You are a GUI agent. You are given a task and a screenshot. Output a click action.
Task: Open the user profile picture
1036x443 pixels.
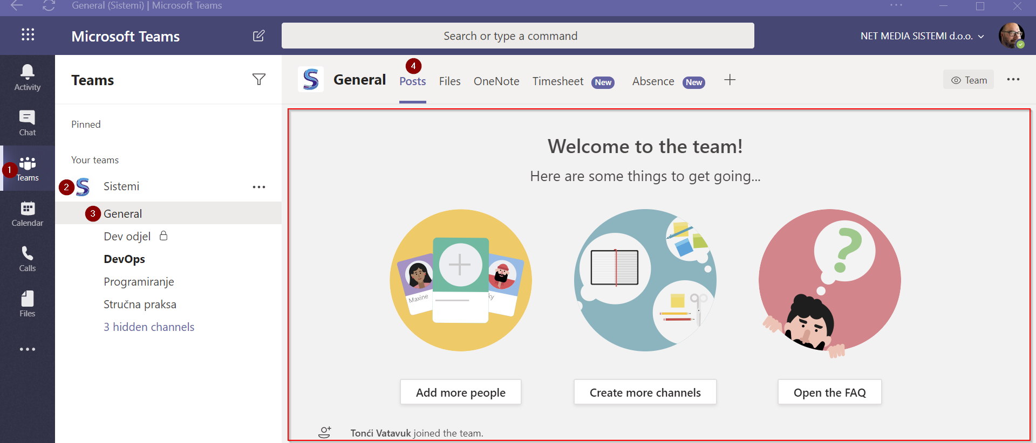(x=1011, y=36)
